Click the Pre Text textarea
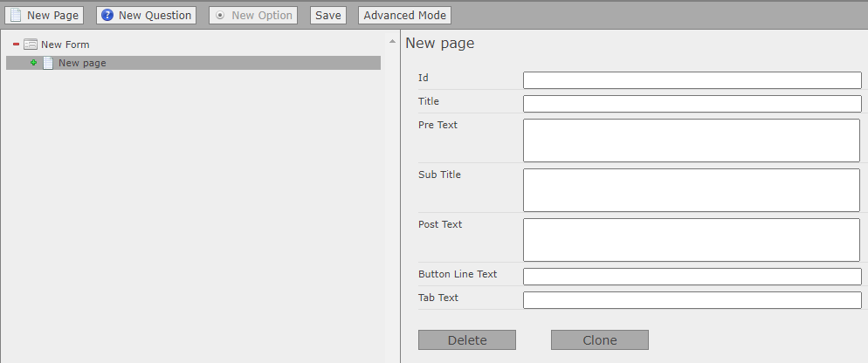 (x=692, y=140)
